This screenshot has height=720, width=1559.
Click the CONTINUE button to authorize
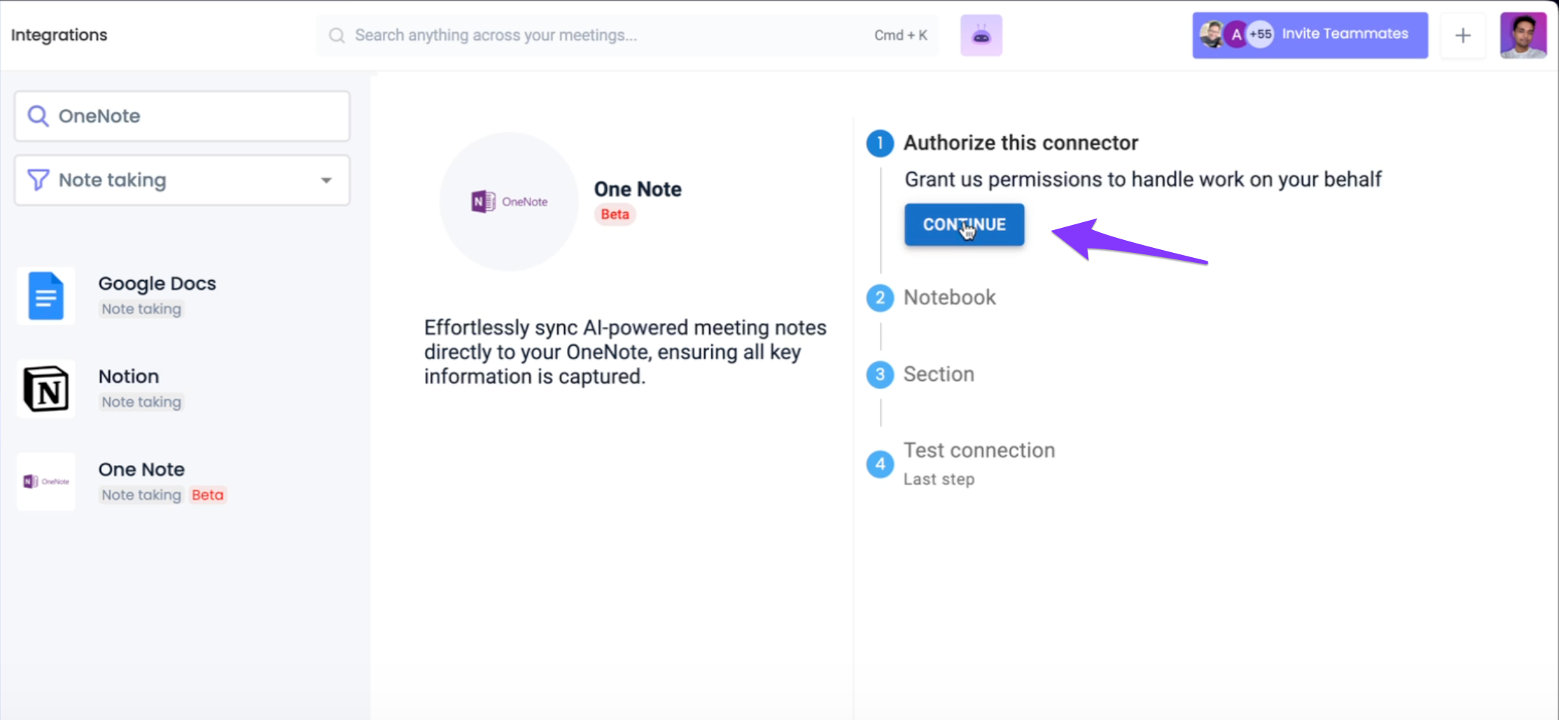[964, 225]
